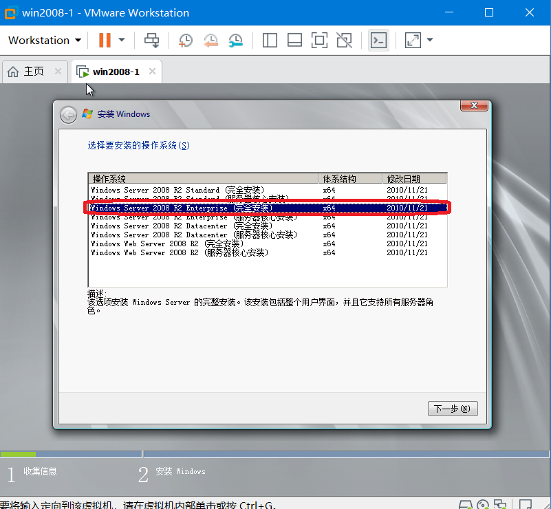
Task: Click the hard disk status icon
Action: [465, 505]
